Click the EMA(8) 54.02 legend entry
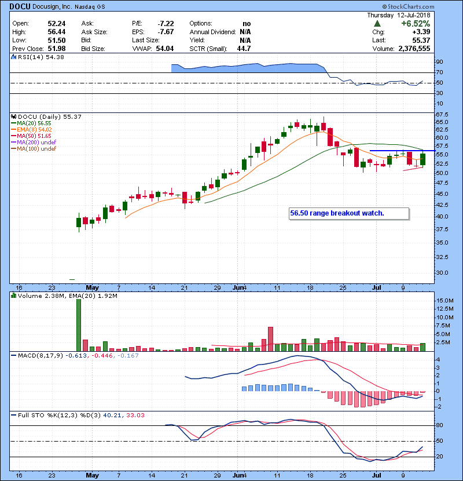 pyautogui.click(x=32, y=129)
